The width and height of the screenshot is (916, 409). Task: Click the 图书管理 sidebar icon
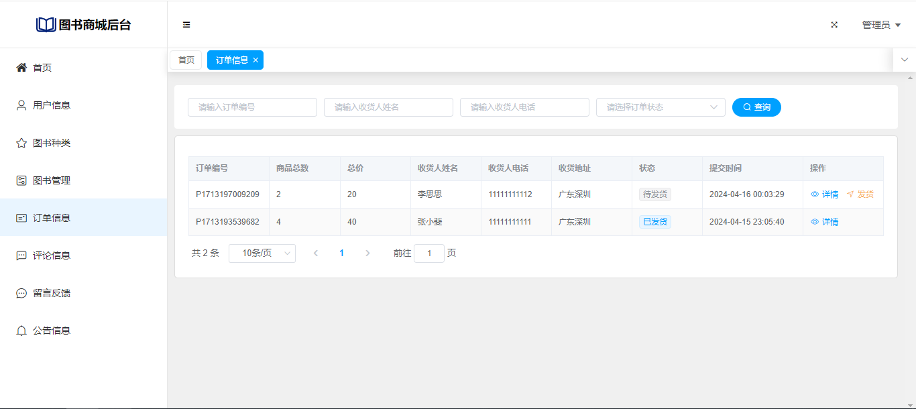point(21,180)
